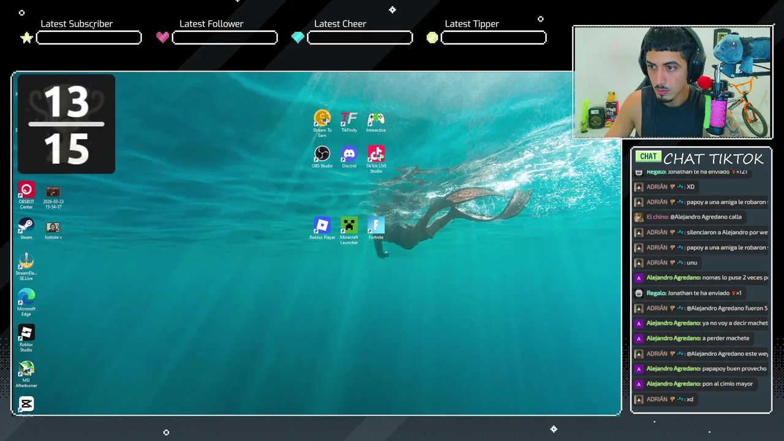Click the Latest Follower name bar

225,38
